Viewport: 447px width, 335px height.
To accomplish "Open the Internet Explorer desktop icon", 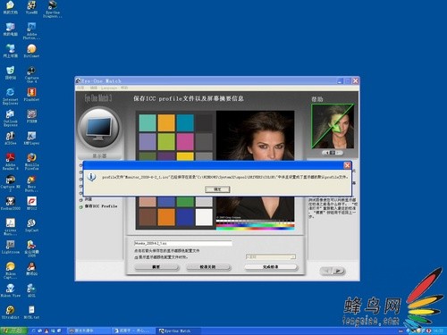I will (11, 96).
